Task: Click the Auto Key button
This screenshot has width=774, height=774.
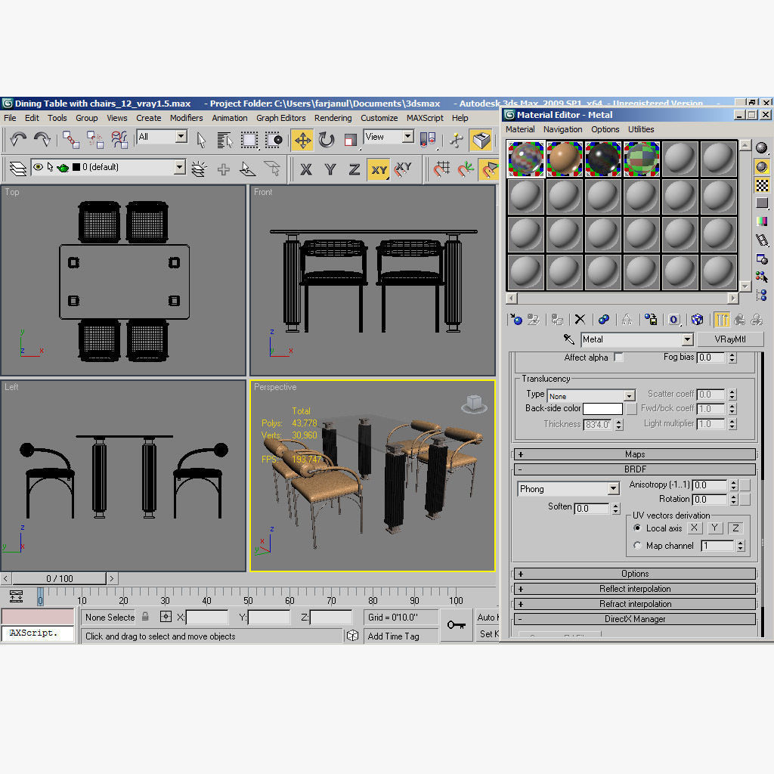Action: [488, 617]
